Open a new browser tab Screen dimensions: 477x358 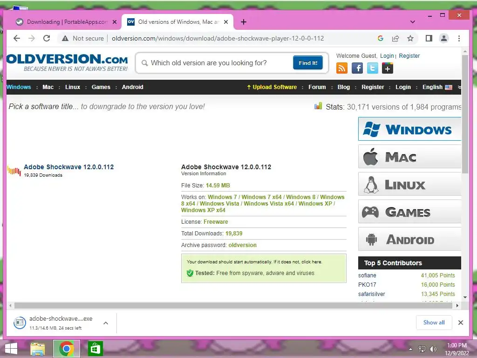(243, 22)
